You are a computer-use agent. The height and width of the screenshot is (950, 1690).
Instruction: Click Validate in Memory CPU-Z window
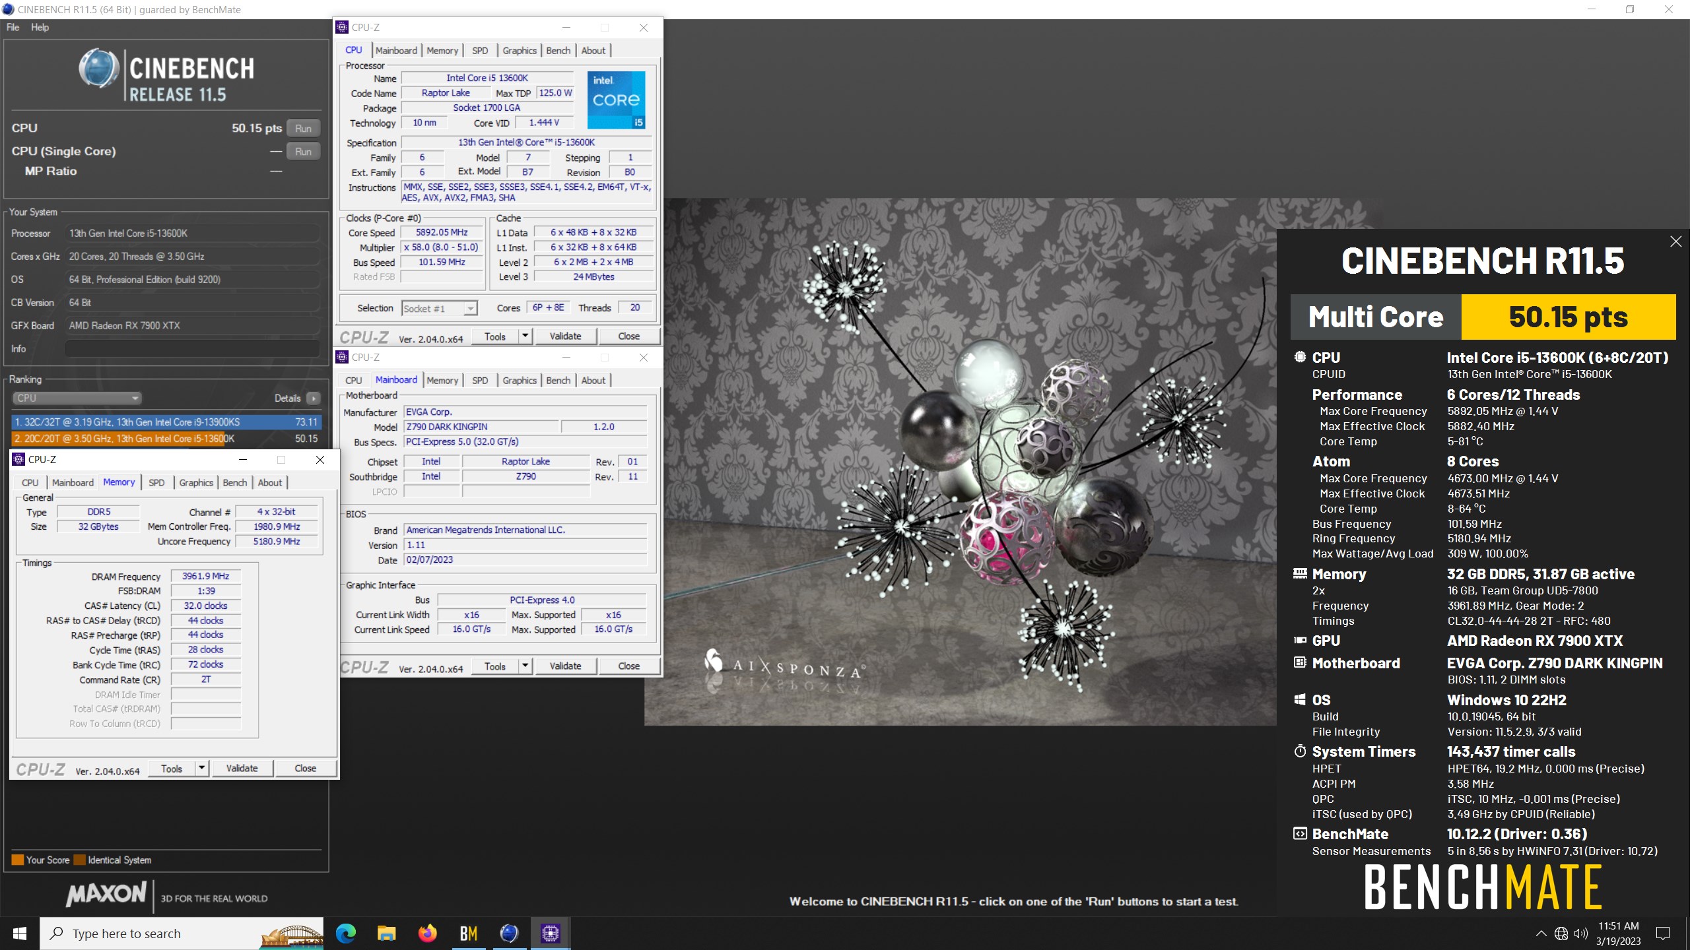(242, 768)
